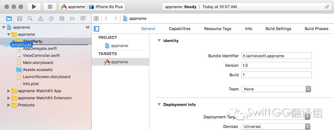Open the Team dropdown
This screenshot has width=334, height=130.
[276, 89]
